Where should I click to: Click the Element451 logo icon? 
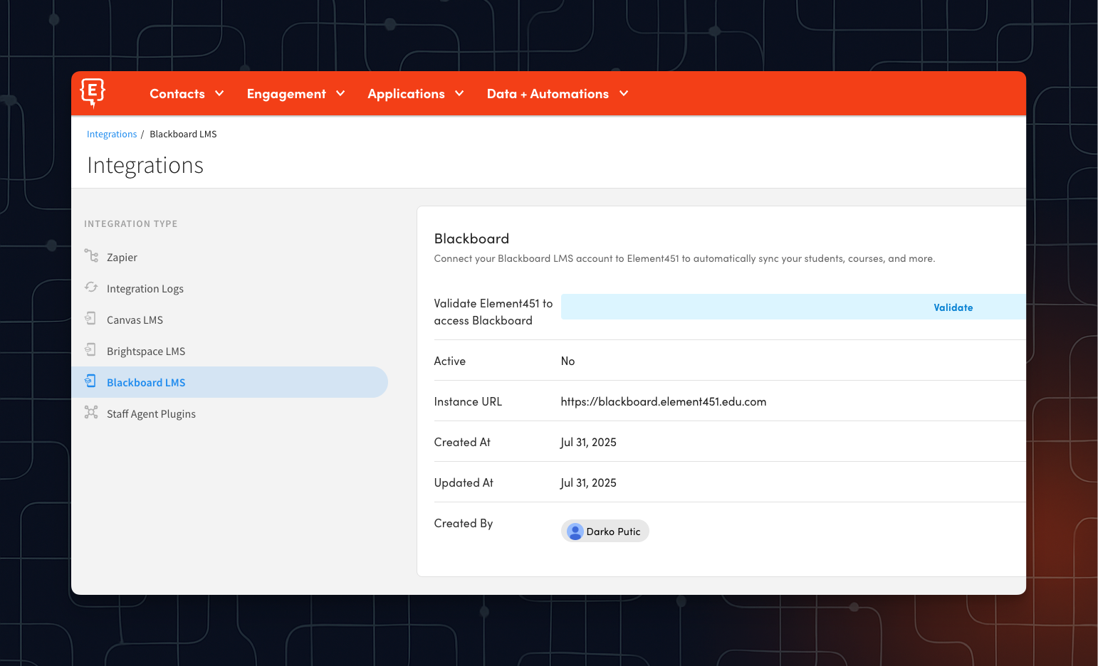(93, 92)
